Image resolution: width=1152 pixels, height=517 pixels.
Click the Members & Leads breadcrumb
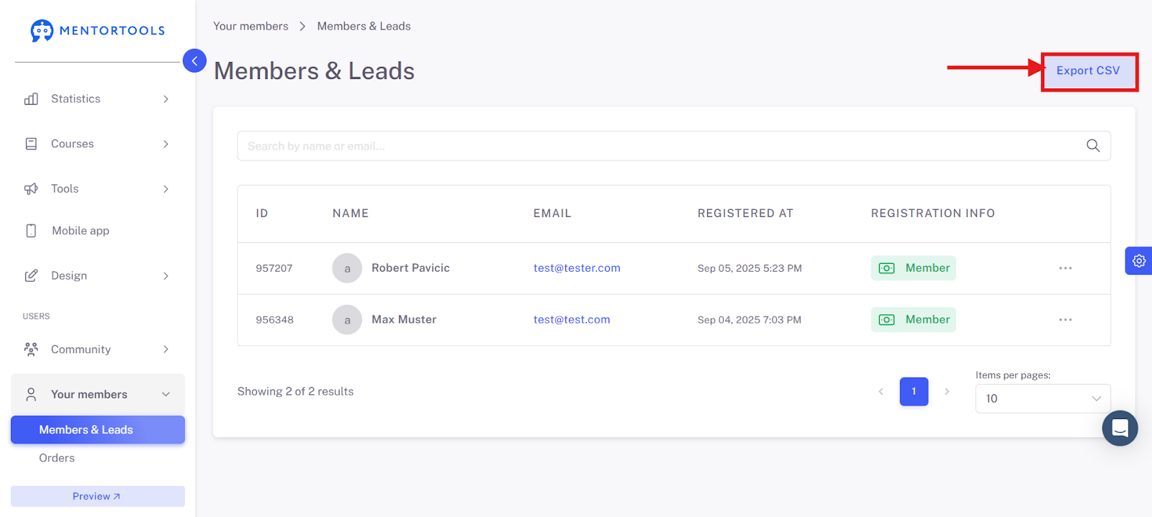click(x=364, y=26)
